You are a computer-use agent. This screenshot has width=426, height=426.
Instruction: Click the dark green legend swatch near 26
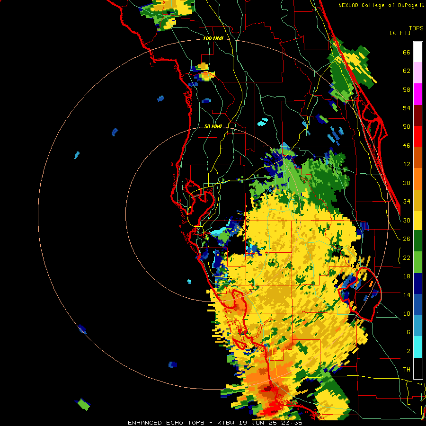click(418, 241)
